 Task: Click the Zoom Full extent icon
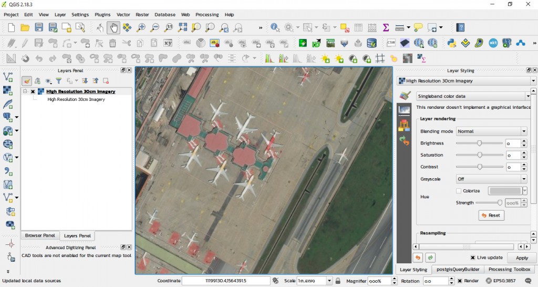(x=182, y=27)
